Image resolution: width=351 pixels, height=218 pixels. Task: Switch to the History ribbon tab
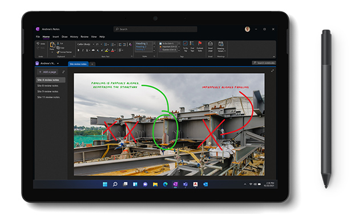74,37
